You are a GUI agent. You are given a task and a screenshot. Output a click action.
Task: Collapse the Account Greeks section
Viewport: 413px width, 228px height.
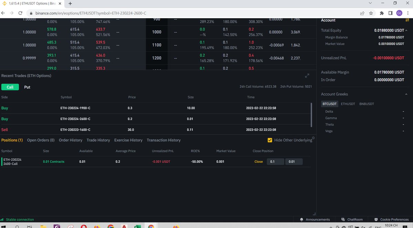406,94
